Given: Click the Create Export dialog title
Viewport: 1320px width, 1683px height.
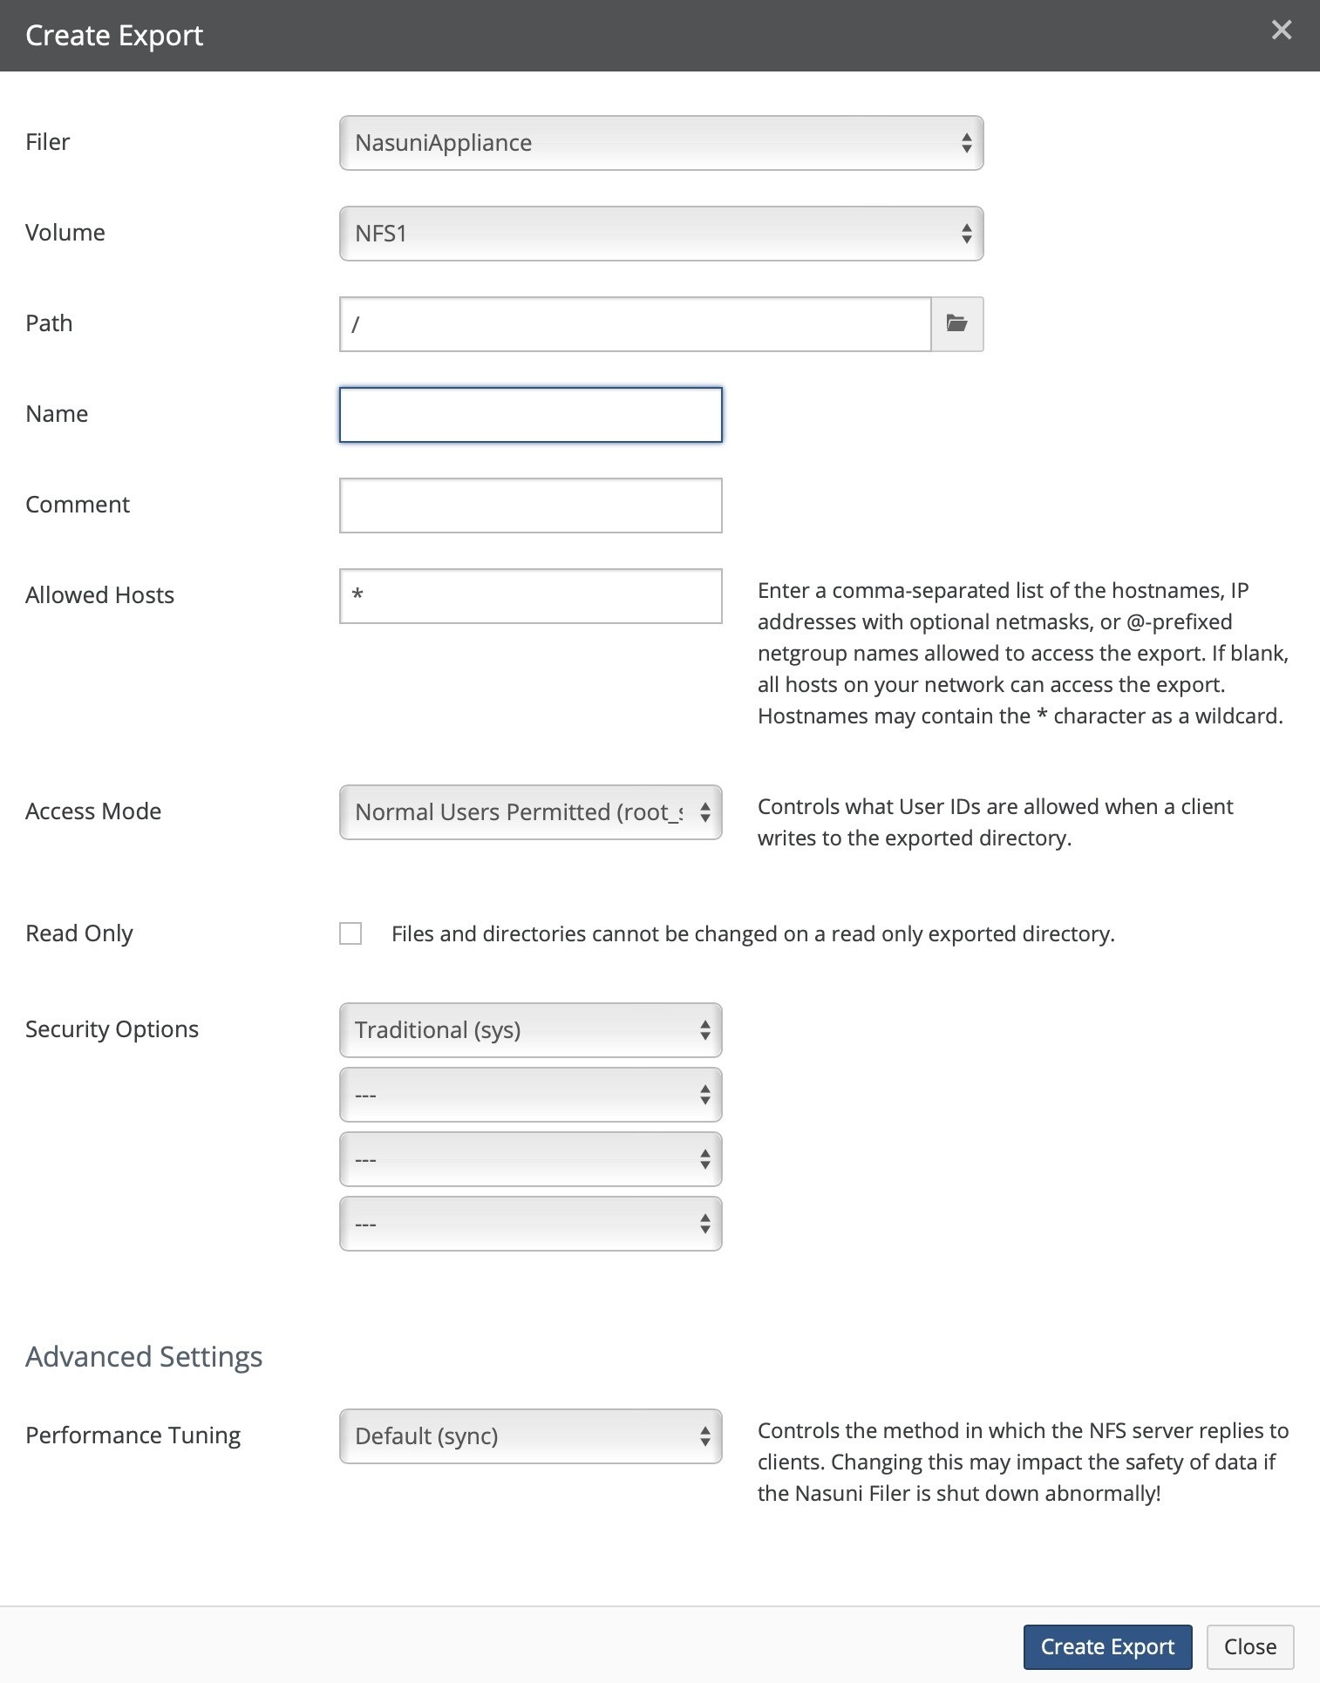Looking at the screenshot, I should (114, 36).
